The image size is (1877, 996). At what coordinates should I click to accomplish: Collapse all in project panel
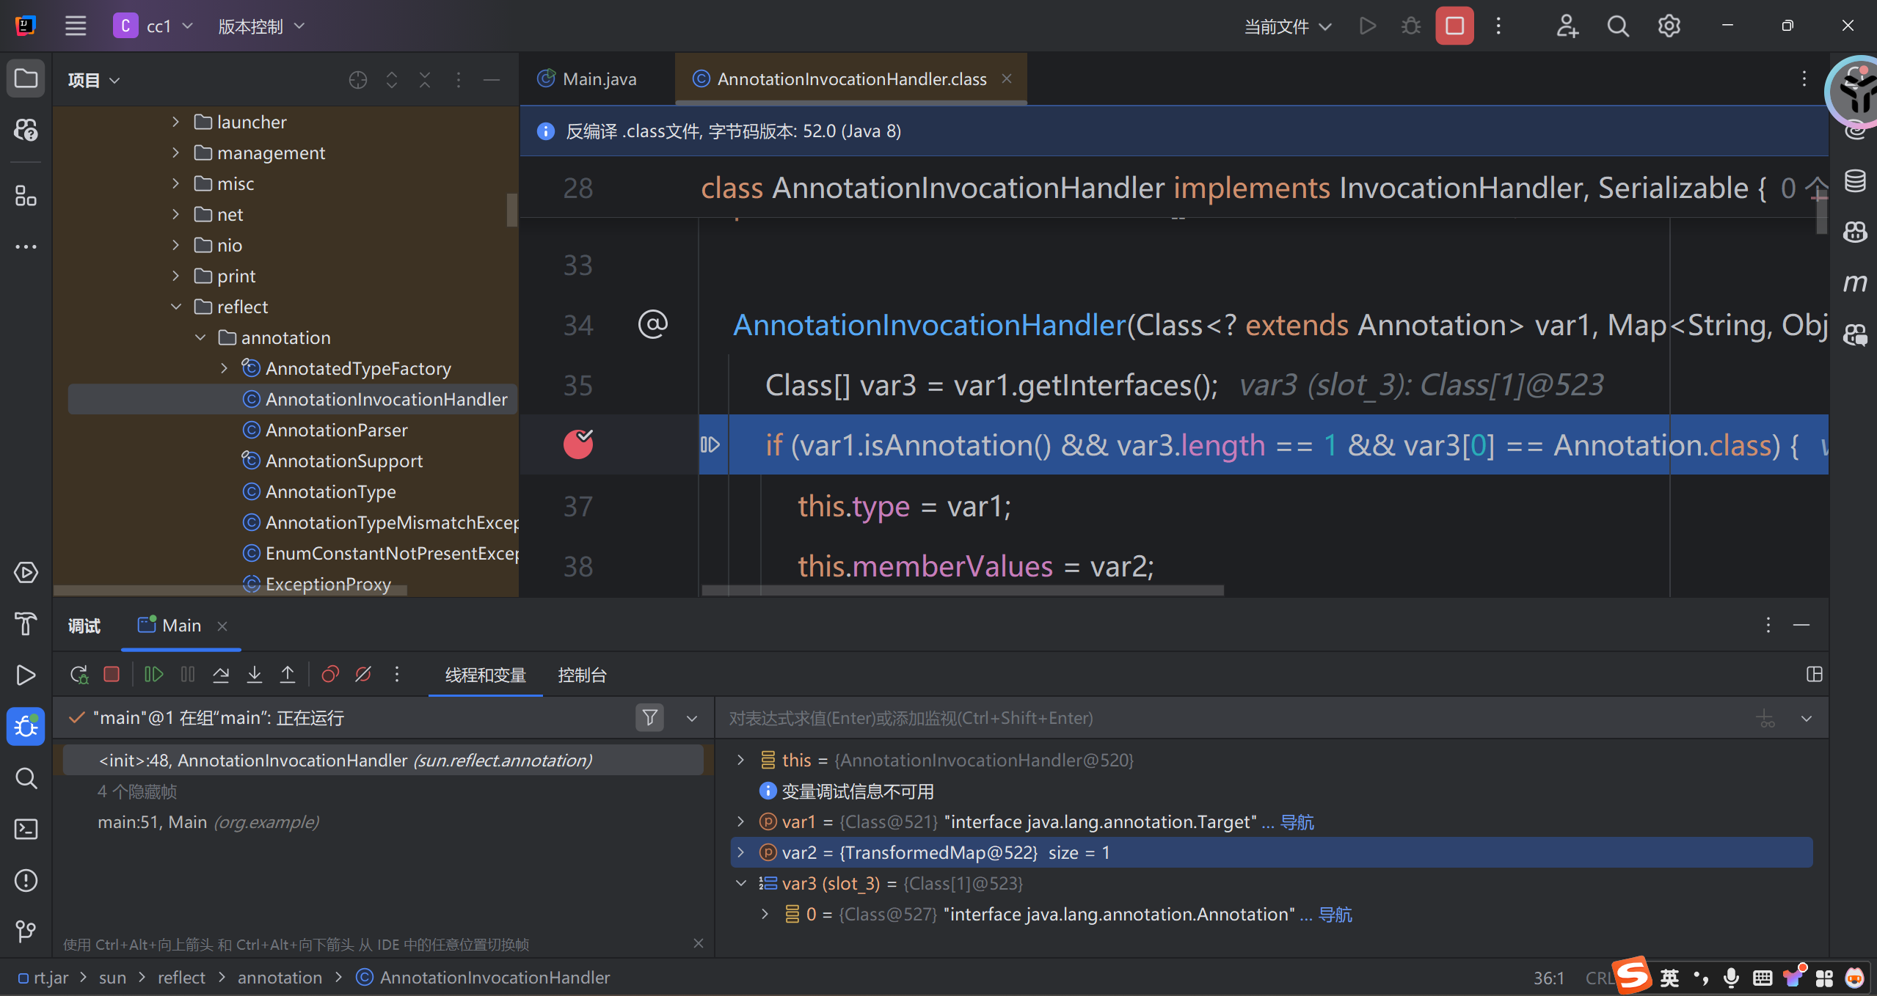(x=425, y=80)
